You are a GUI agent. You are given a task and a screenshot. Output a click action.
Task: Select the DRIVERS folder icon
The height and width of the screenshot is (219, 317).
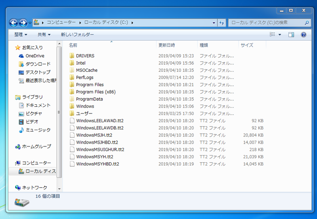(x=72, y=56)
